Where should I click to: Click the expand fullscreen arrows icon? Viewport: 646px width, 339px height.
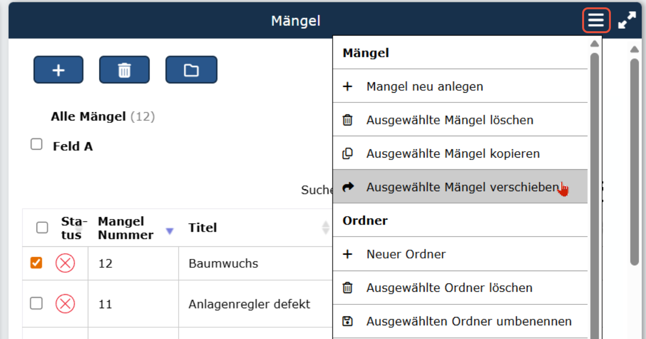[627, 21]
